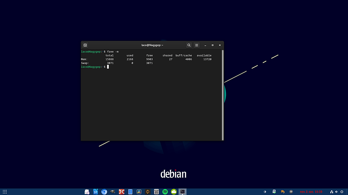Minimize the terminal window

click(x=205, y=45)
